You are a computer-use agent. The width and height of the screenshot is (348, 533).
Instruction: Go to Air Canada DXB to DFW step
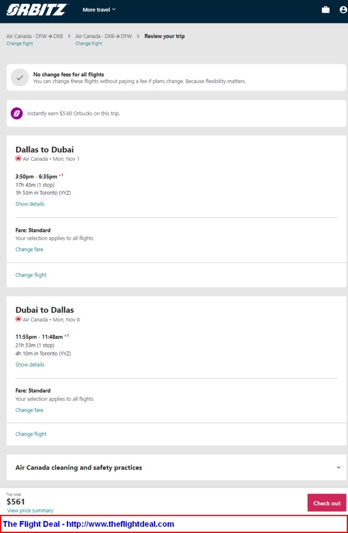coord(103,36)
